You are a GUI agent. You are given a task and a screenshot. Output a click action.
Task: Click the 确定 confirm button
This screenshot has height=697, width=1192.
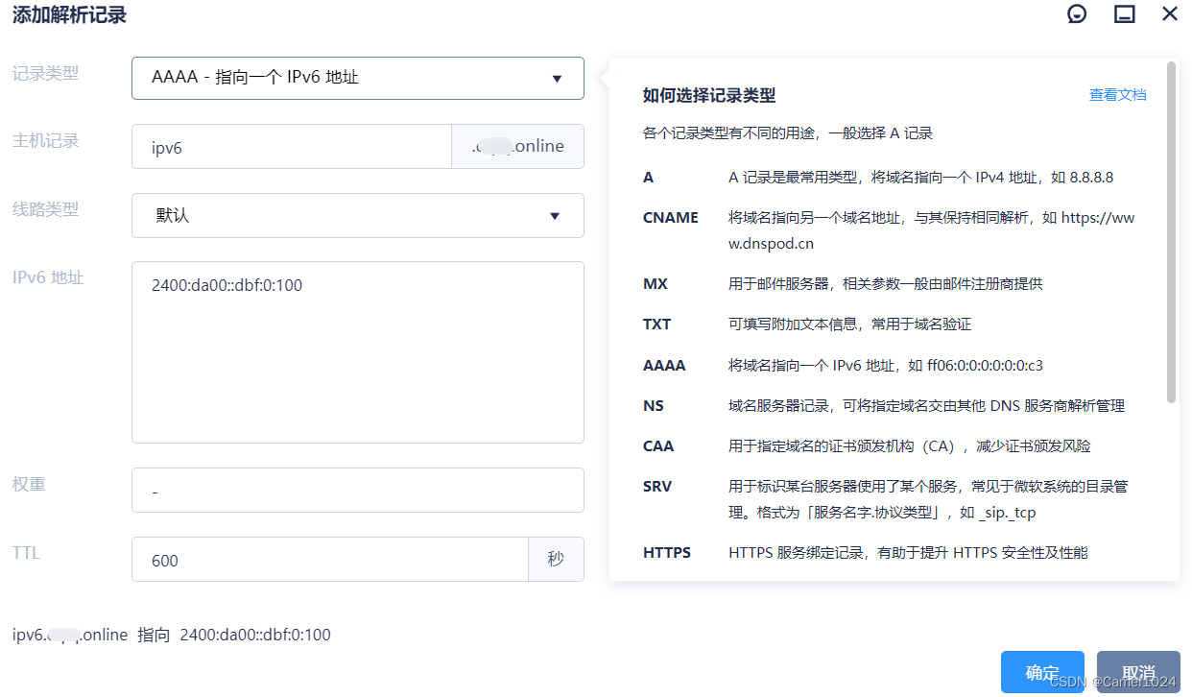tap(1042, 672)
